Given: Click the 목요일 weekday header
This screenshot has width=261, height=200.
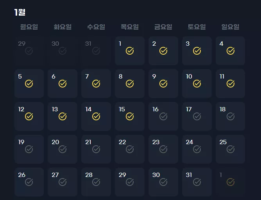Looking at the screenshot, I should point(130,27).
